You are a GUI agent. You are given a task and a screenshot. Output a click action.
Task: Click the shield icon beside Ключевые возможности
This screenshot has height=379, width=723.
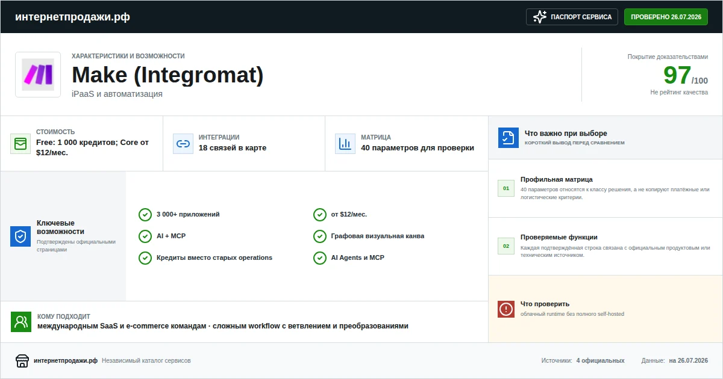click(x=20, y=236)
